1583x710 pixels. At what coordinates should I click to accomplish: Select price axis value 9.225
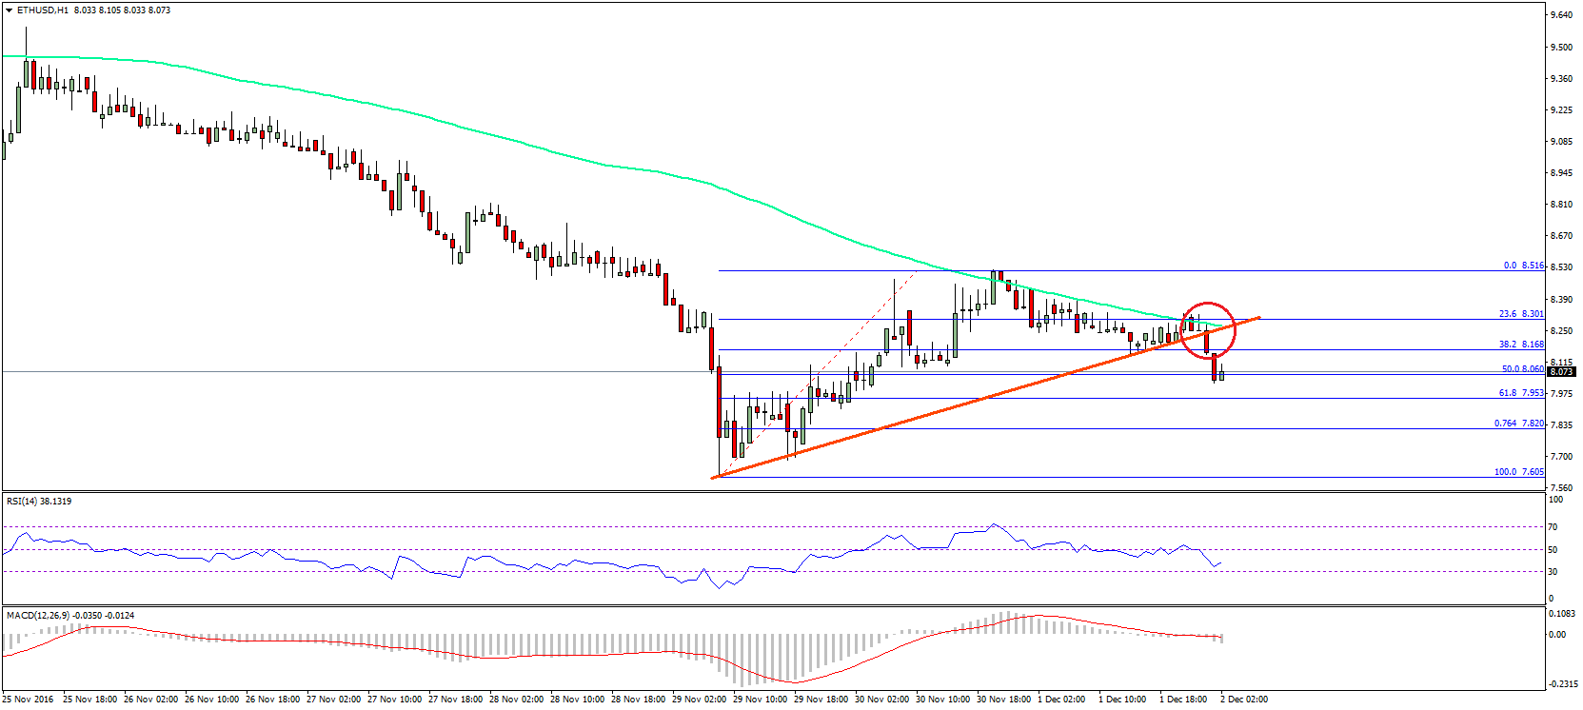click(x=1561, y=110)
